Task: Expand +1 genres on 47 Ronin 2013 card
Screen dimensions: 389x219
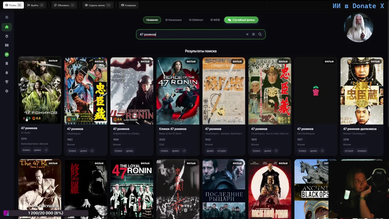Action: click(x=46, y=150)
